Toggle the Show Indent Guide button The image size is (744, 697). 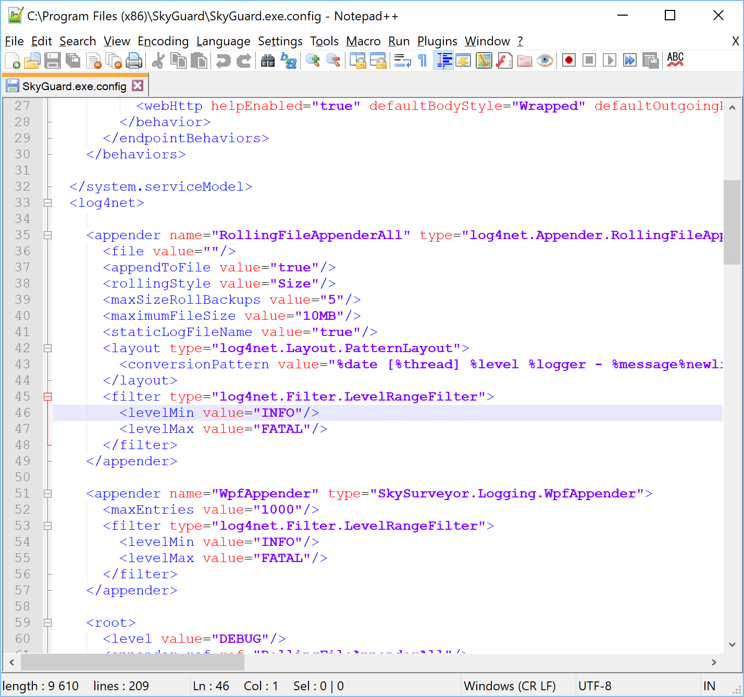tap(443, 61)
